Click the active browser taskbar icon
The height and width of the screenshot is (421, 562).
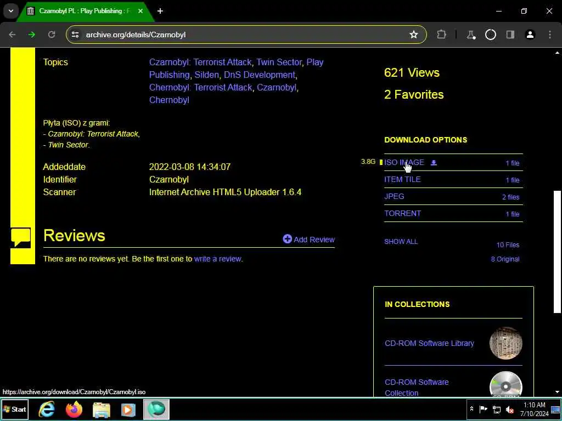(156, 409)
